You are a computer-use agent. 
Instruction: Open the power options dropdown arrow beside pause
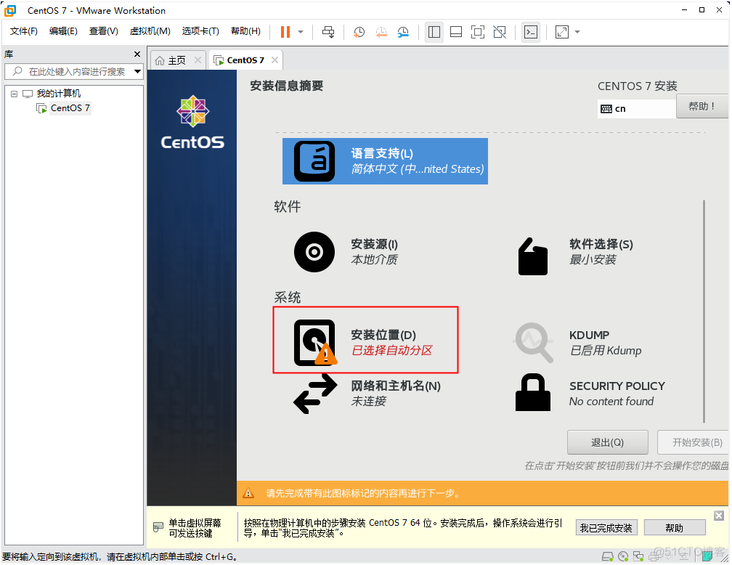[301, 32]
